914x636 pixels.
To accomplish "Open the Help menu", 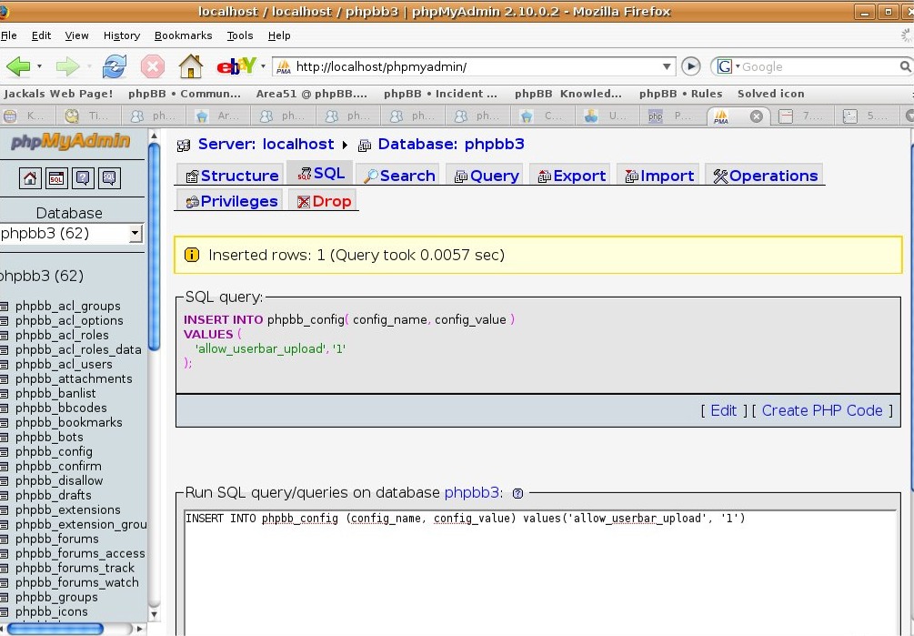I will tap(279, 35).
